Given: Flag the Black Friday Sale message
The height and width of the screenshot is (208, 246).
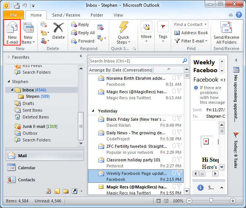Looking at the screenshot, I should (179, 118).
